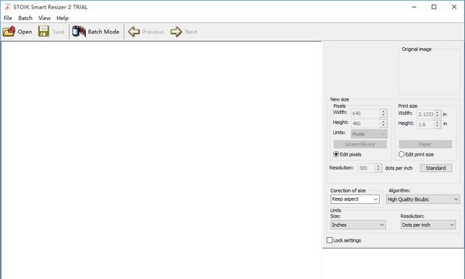Click the STOIK app logo in title bar

point(7,7)
